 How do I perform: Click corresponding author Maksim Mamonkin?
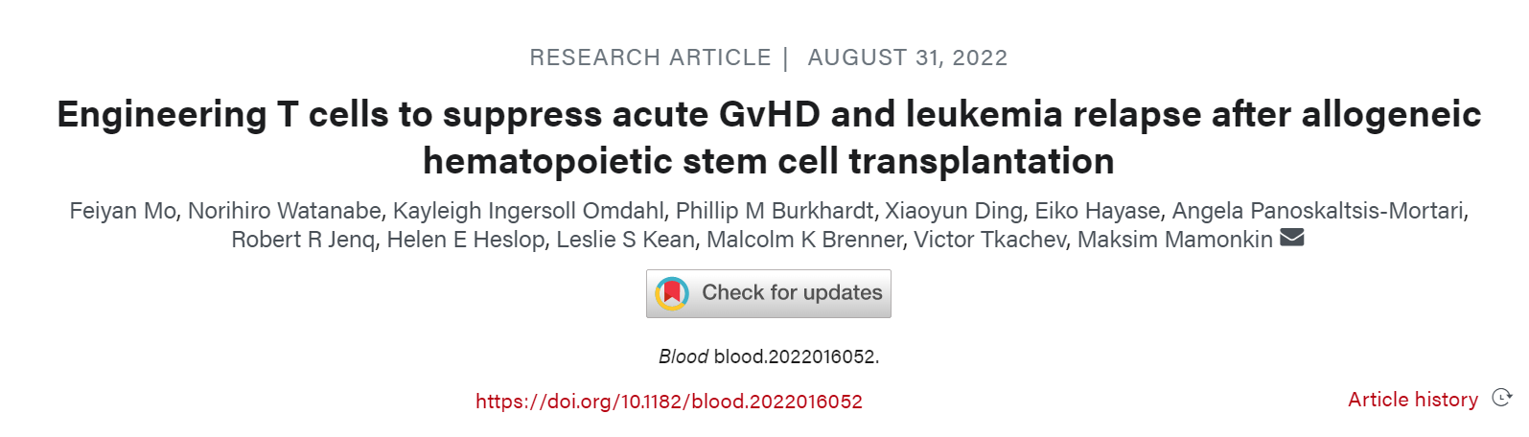pyautogui.click(x=1174, y=240)
